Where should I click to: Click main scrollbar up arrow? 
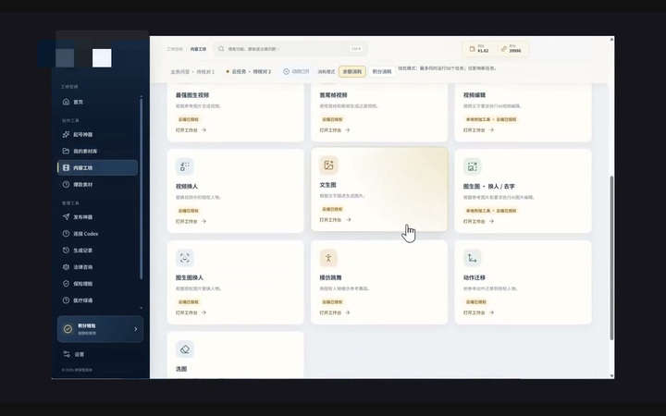pyautogui.click(x=611, y=39)
